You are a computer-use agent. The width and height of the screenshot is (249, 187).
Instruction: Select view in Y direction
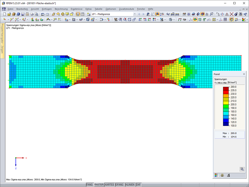pos(145,20)
